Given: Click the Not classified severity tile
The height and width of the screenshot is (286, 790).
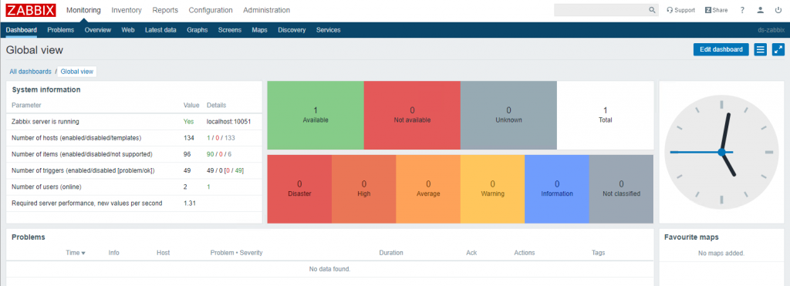Looking at the screenshot, I should click(x=621, y=189).
